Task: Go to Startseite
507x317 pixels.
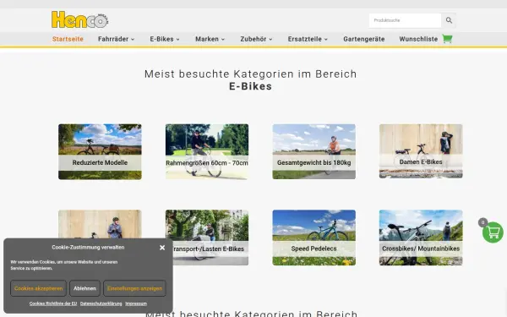Action: point(68,39)
